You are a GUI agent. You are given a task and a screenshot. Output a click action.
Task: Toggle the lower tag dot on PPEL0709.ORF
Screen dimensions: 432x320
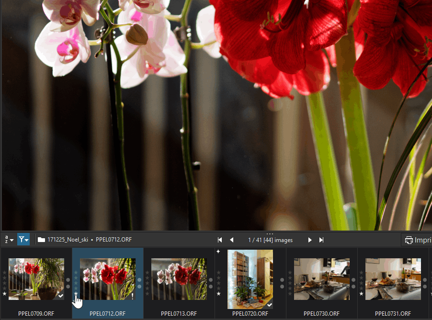pos(68,287)
